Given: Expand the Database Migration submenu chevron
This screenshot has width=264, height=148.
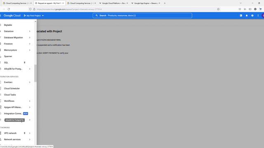Looking at the screenshot, I should pyautogui.click(x=30, y=37).
